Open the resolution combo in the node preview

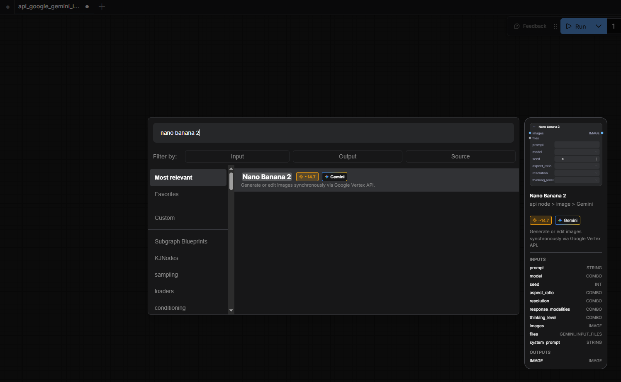coord(577,173)
